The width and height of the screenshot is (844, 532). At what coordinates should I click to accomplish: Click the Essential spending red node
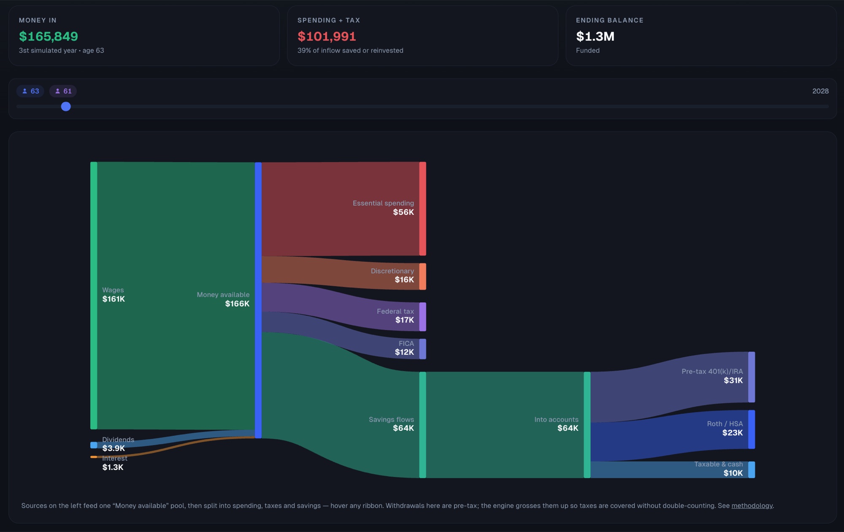click(x=422, y=209)
